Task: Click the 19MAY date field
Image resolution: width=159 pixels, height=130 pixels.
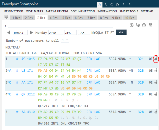Action: pos(20,33)
